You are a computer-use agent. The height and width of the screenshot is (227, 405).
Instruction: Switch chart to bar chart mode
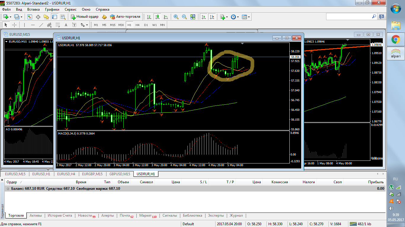(149, 17)
